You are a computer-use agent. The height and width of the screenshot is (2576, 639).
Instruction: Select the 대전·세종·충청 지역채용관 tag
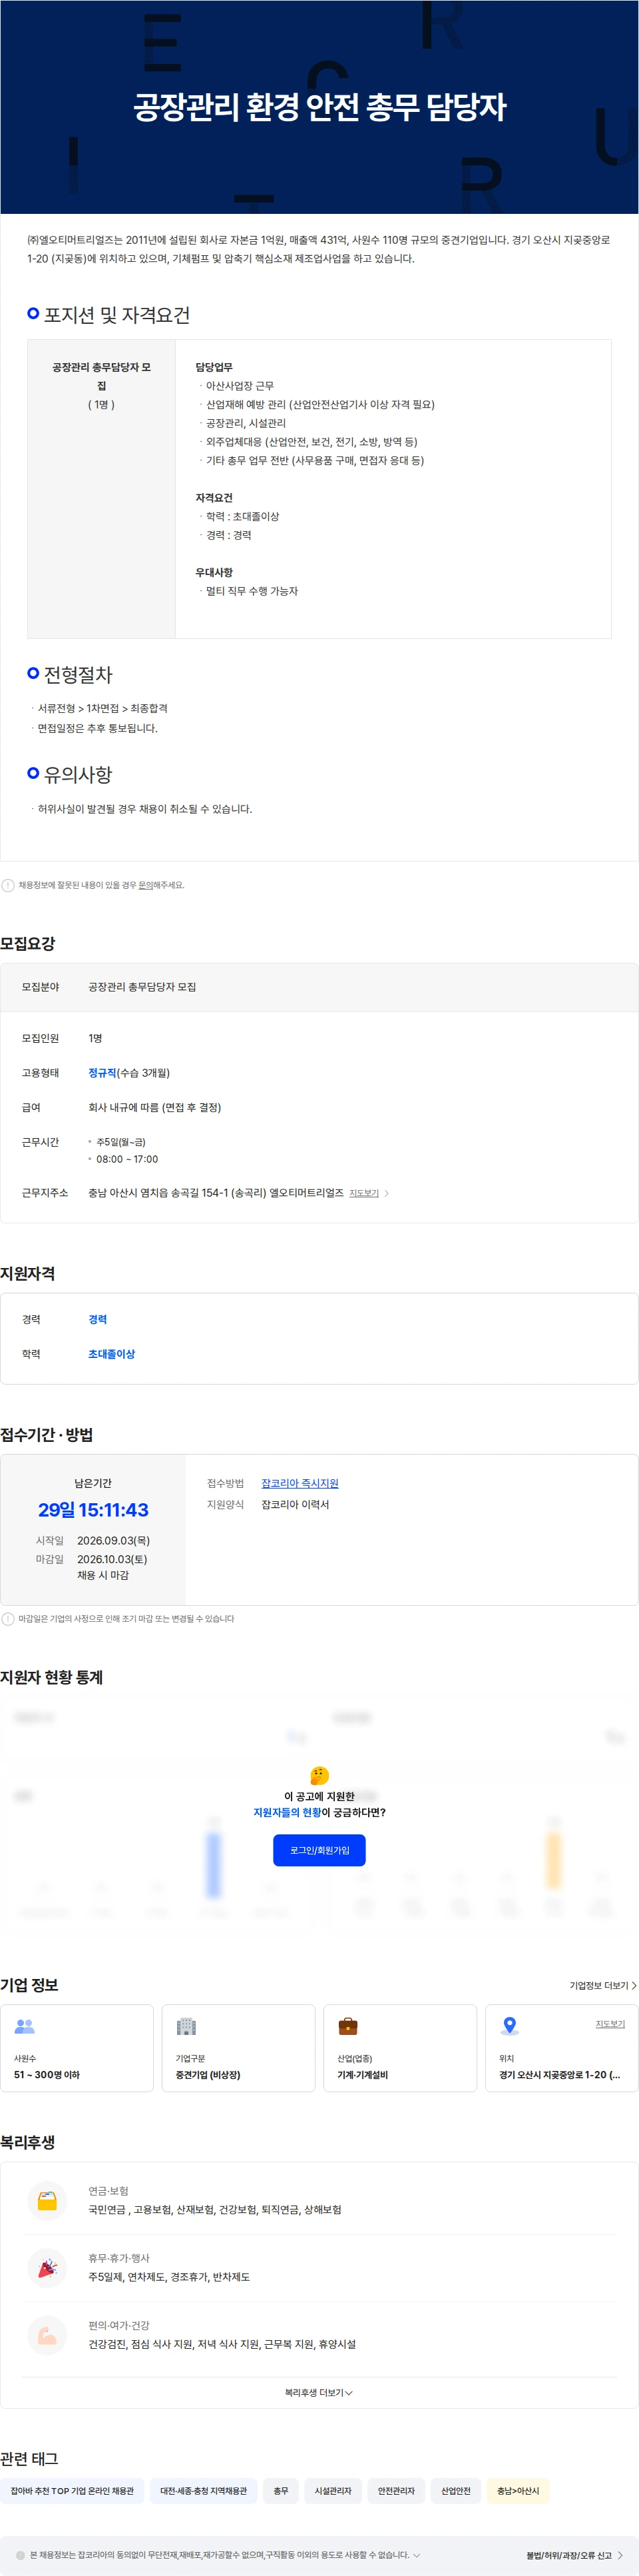pos(204,2491)
